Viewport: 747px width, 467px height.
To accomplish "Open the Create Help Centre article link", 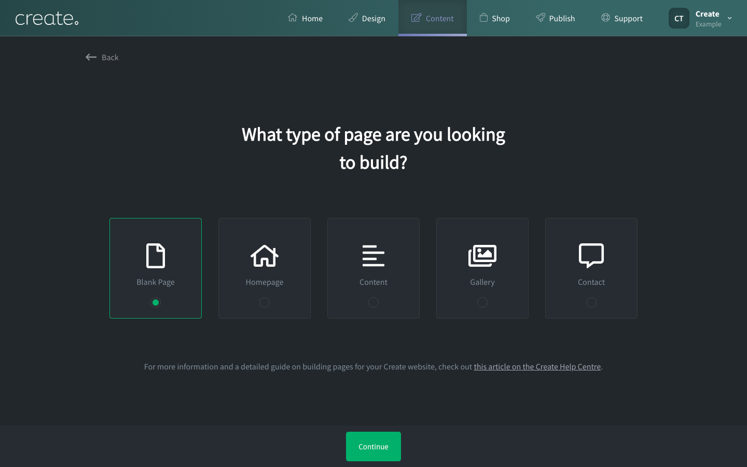I will click(x=537, y=367).
